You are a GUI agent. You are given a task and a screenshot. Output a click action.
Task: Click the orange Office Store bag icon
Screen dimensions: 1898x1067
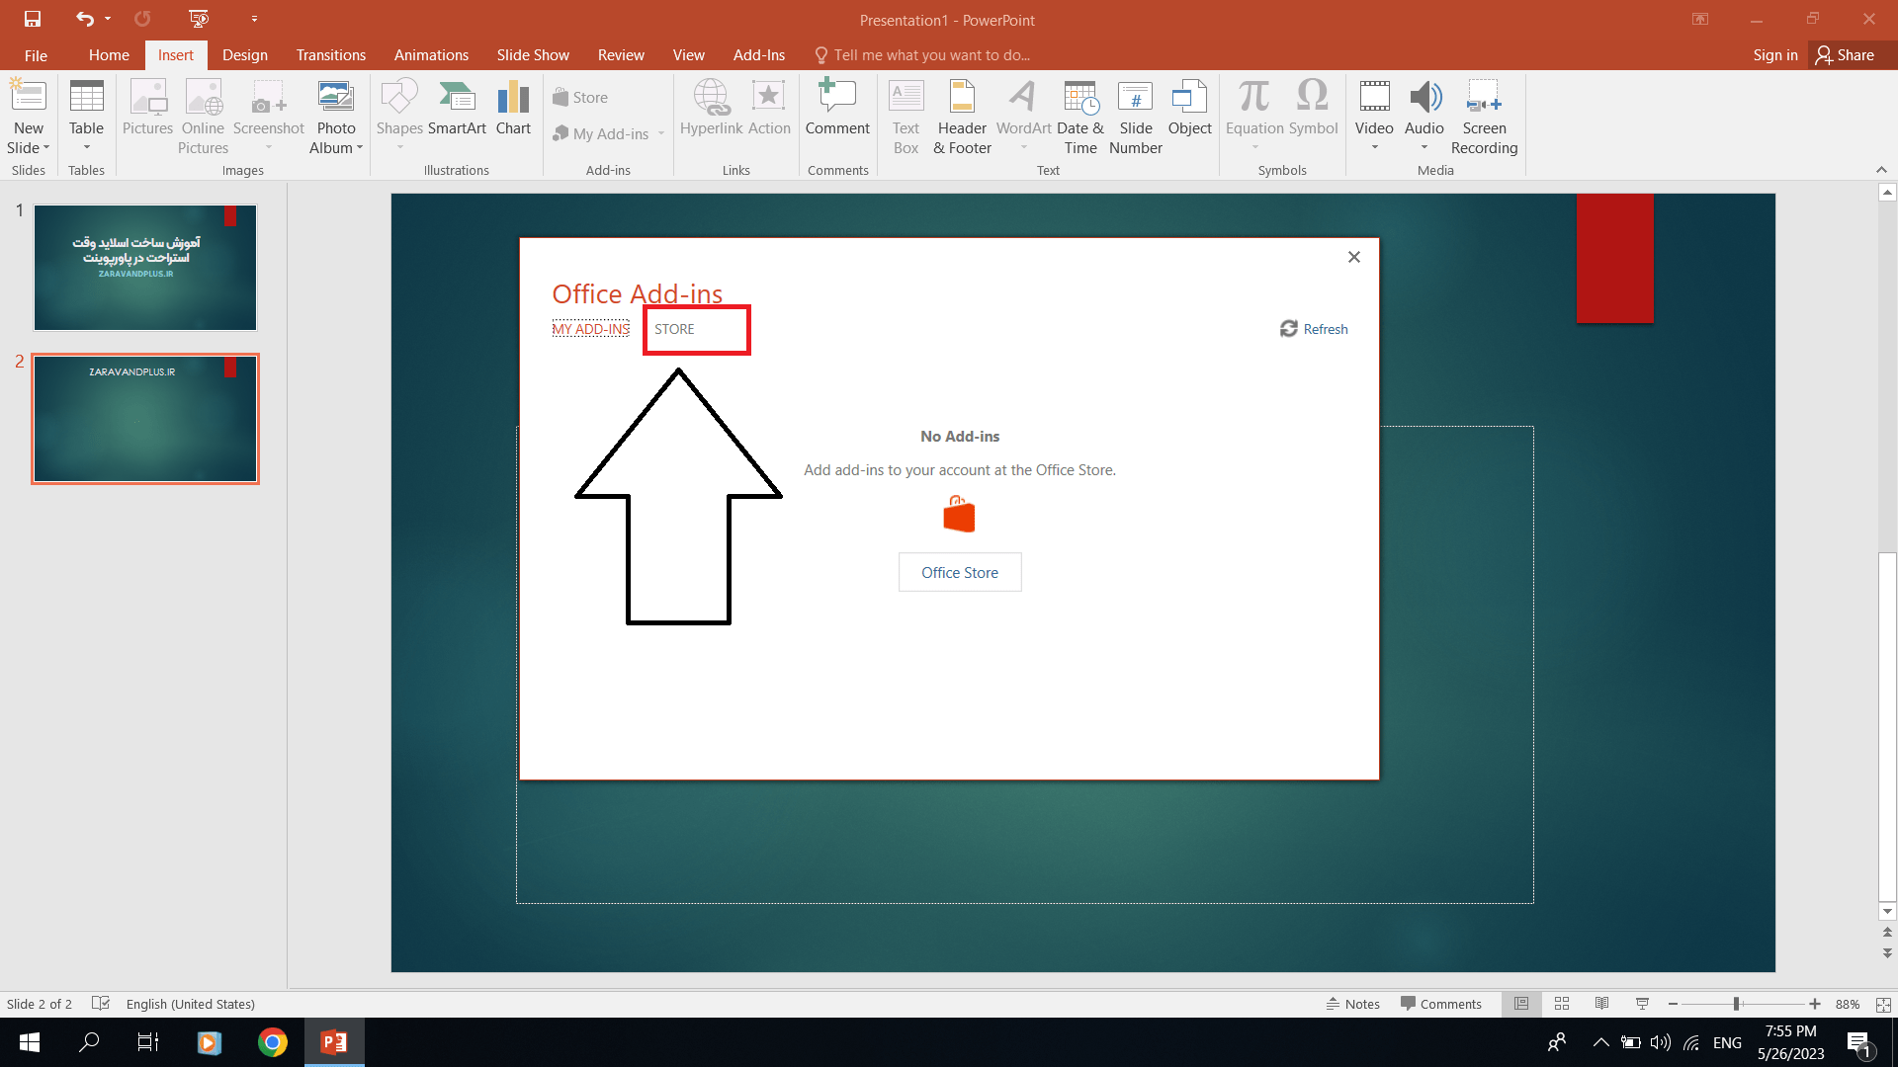(x=959, y=514)
